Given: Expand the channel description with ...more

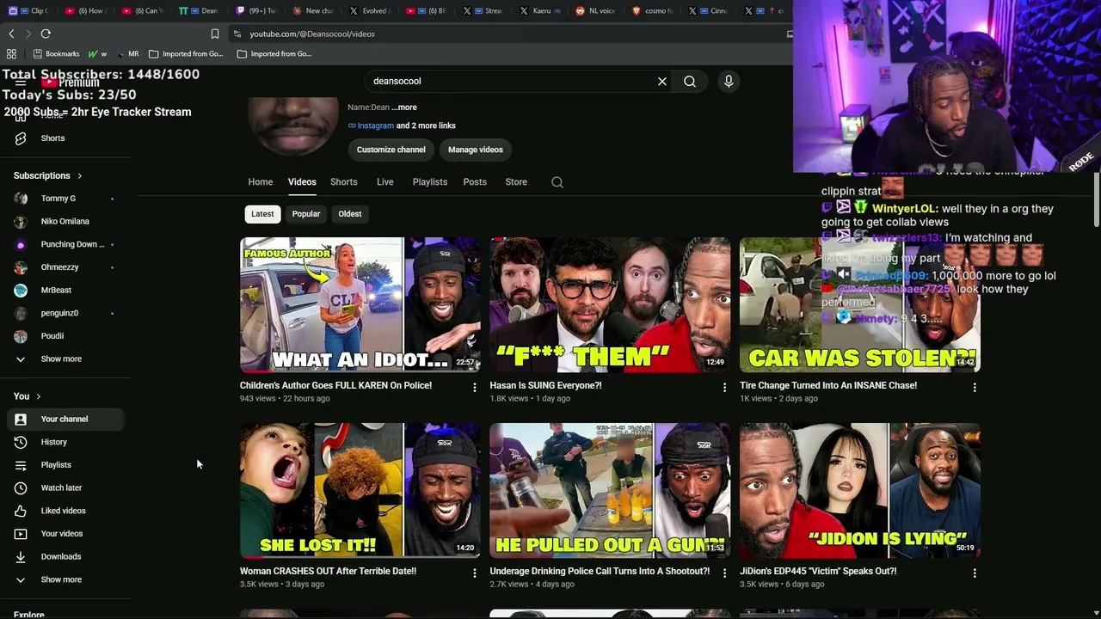Looking at the screenshot, I should click(x=404, y=107).
